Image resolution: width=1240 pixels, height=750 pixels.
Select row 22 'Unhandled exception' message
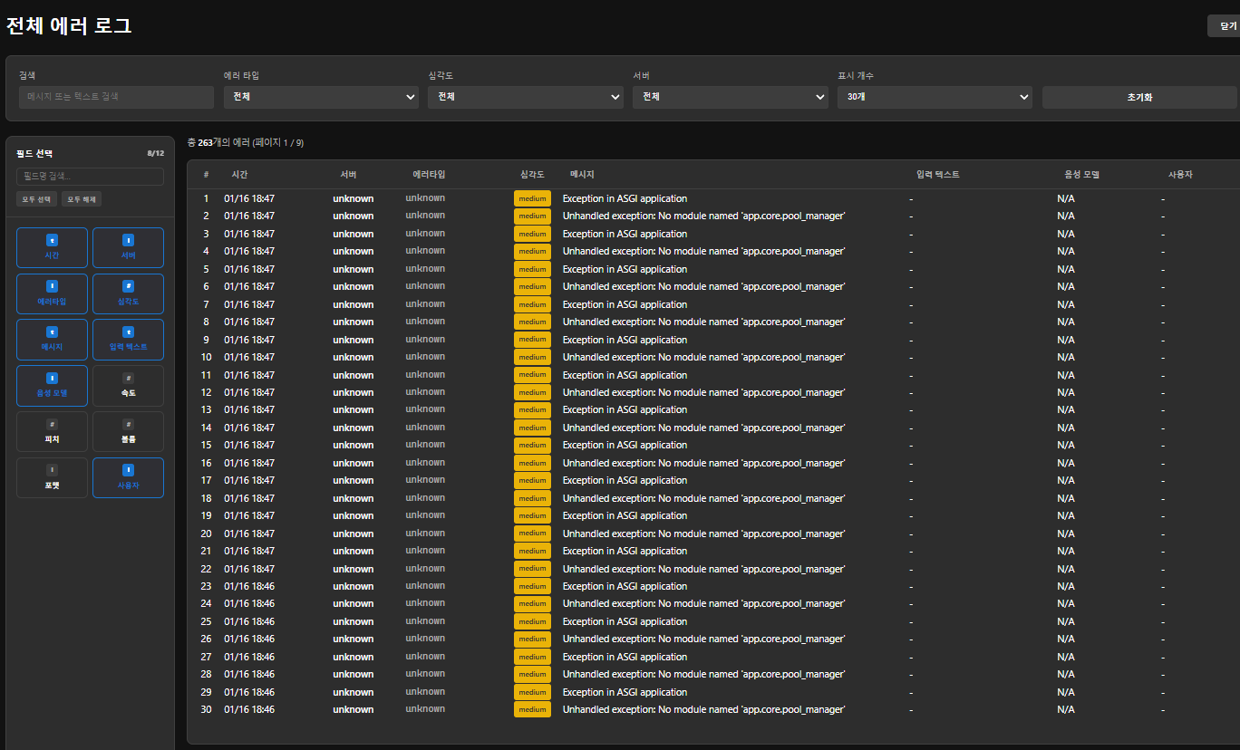tap(703, 569)
